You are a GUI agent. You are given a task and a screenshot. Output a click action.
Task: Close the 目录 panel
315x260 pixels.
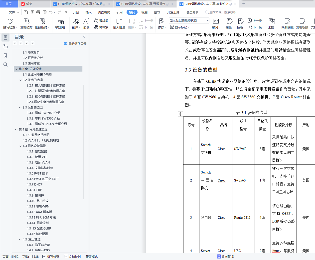coord(84,37)
